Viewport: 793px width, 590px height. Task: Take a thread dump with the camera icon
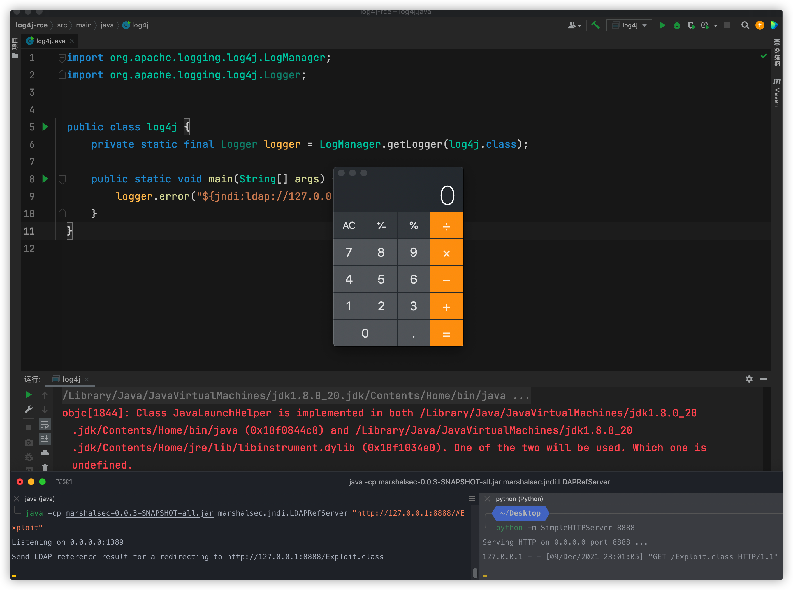[x=29, y=442]
